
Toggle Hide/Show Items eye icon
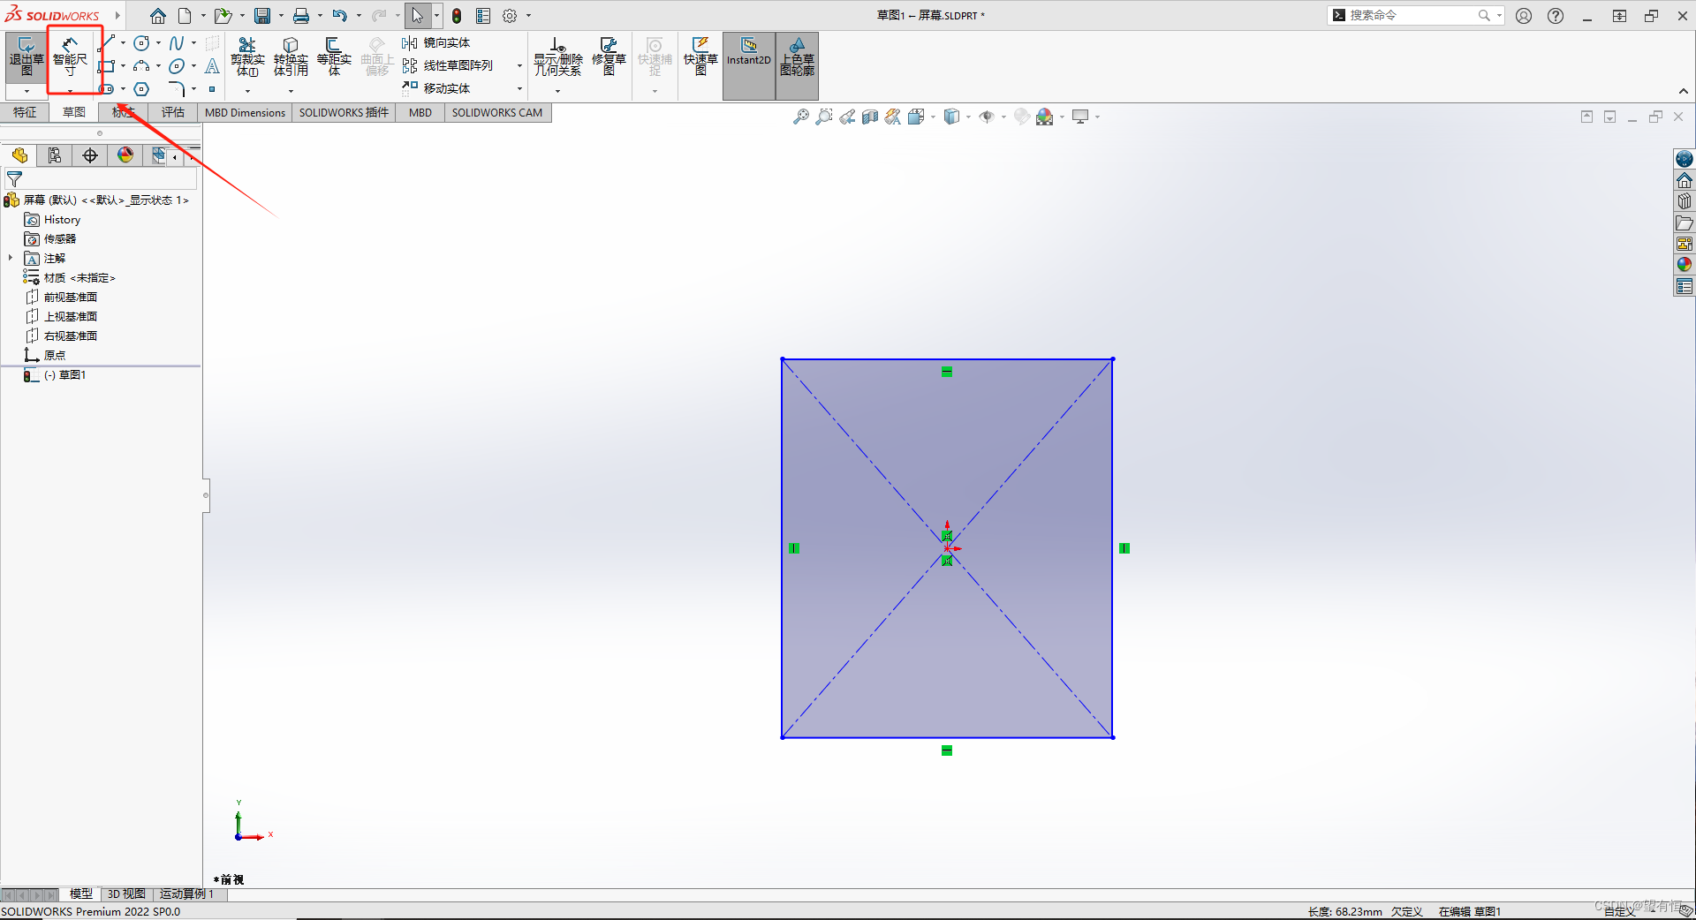coord(987,117)
